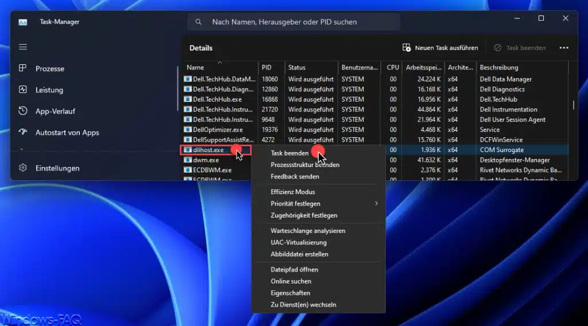588x326 pixels.
Task: Sort by the Name column header
Action: point(220,68)
